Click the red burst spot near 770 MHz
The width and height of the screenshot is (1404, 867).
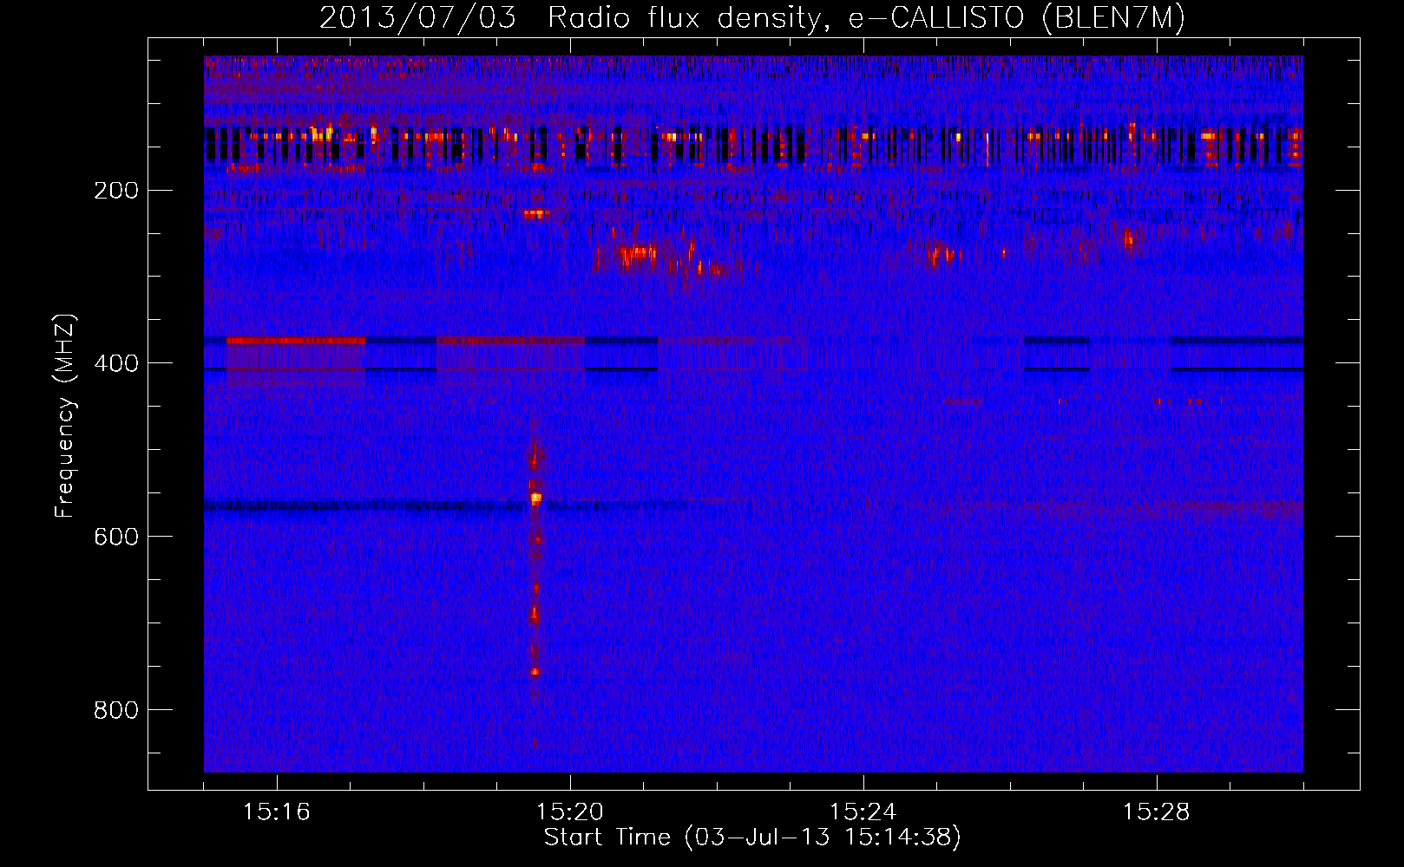pos(535,671)
